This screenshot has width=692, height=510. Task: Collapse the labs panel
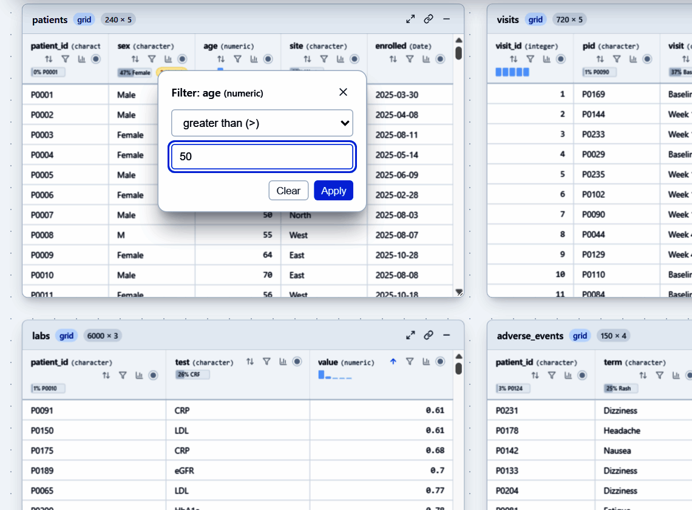coord(446,335)
